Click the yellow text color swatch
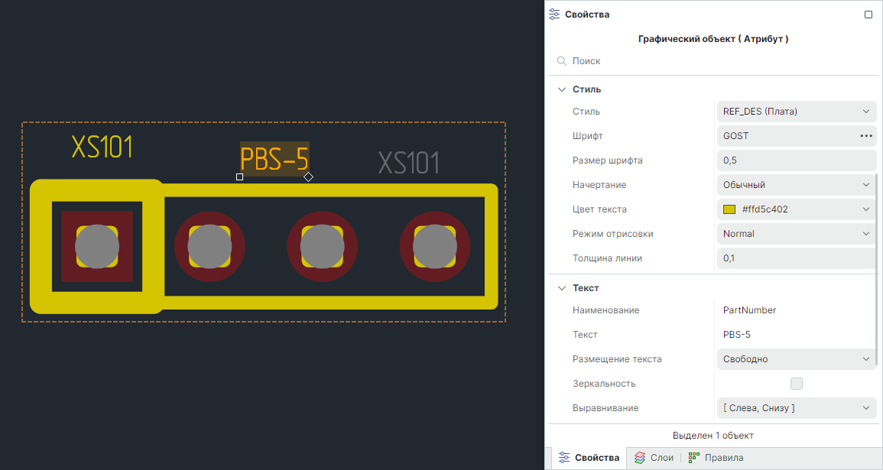Viewport: 883px width, 470px height. [x=729, y=209]
